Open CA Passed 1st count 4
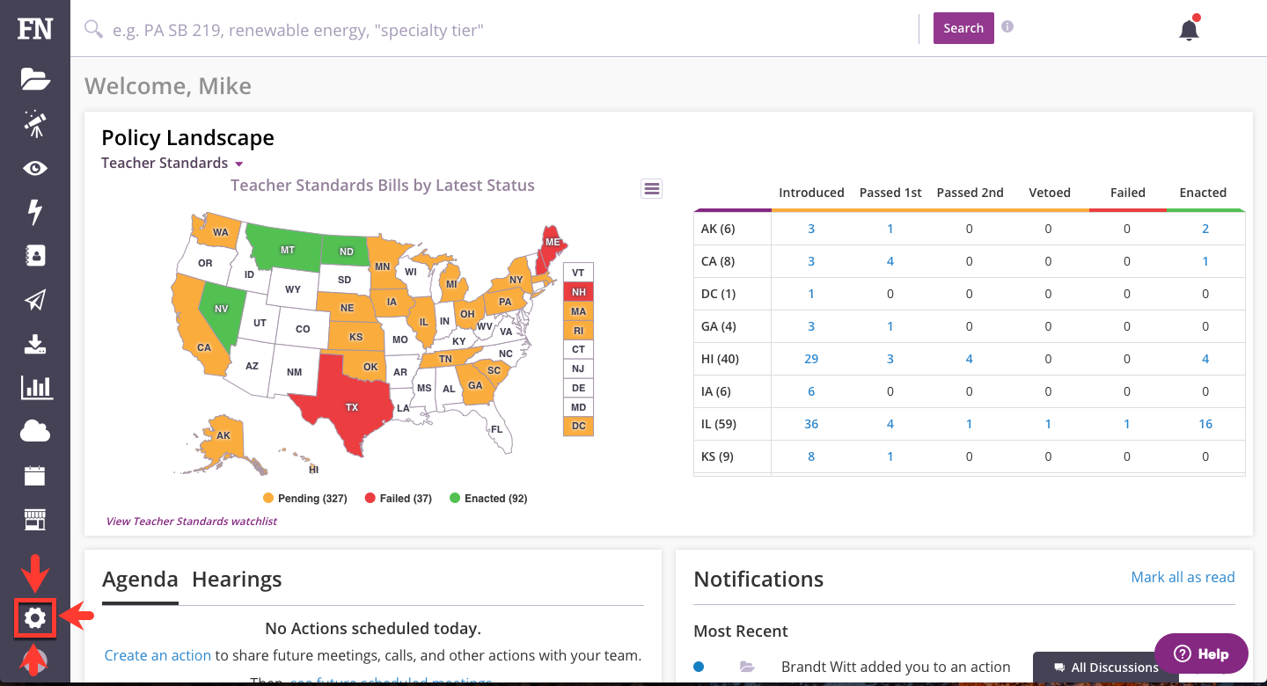The width and height of the screenshot is (1267, 686). point(890,261)
